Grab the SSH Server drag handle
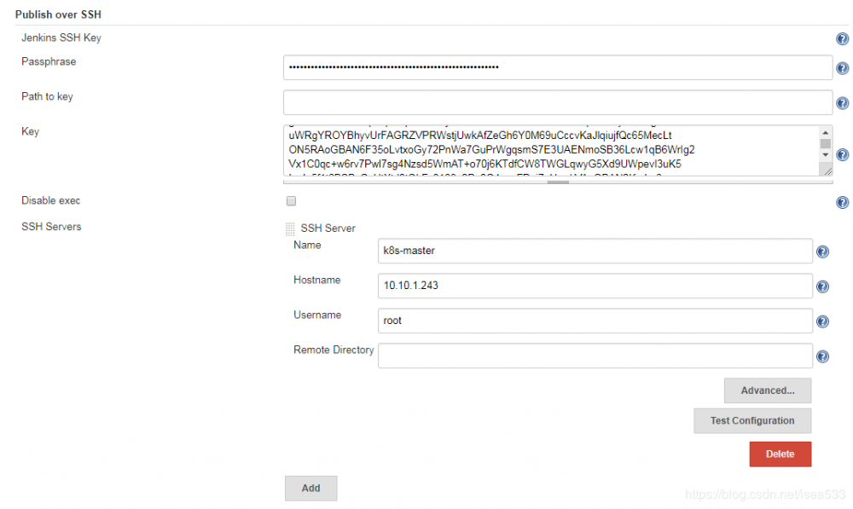Viewport: 853px width, 509px height. tap(290, 228)
